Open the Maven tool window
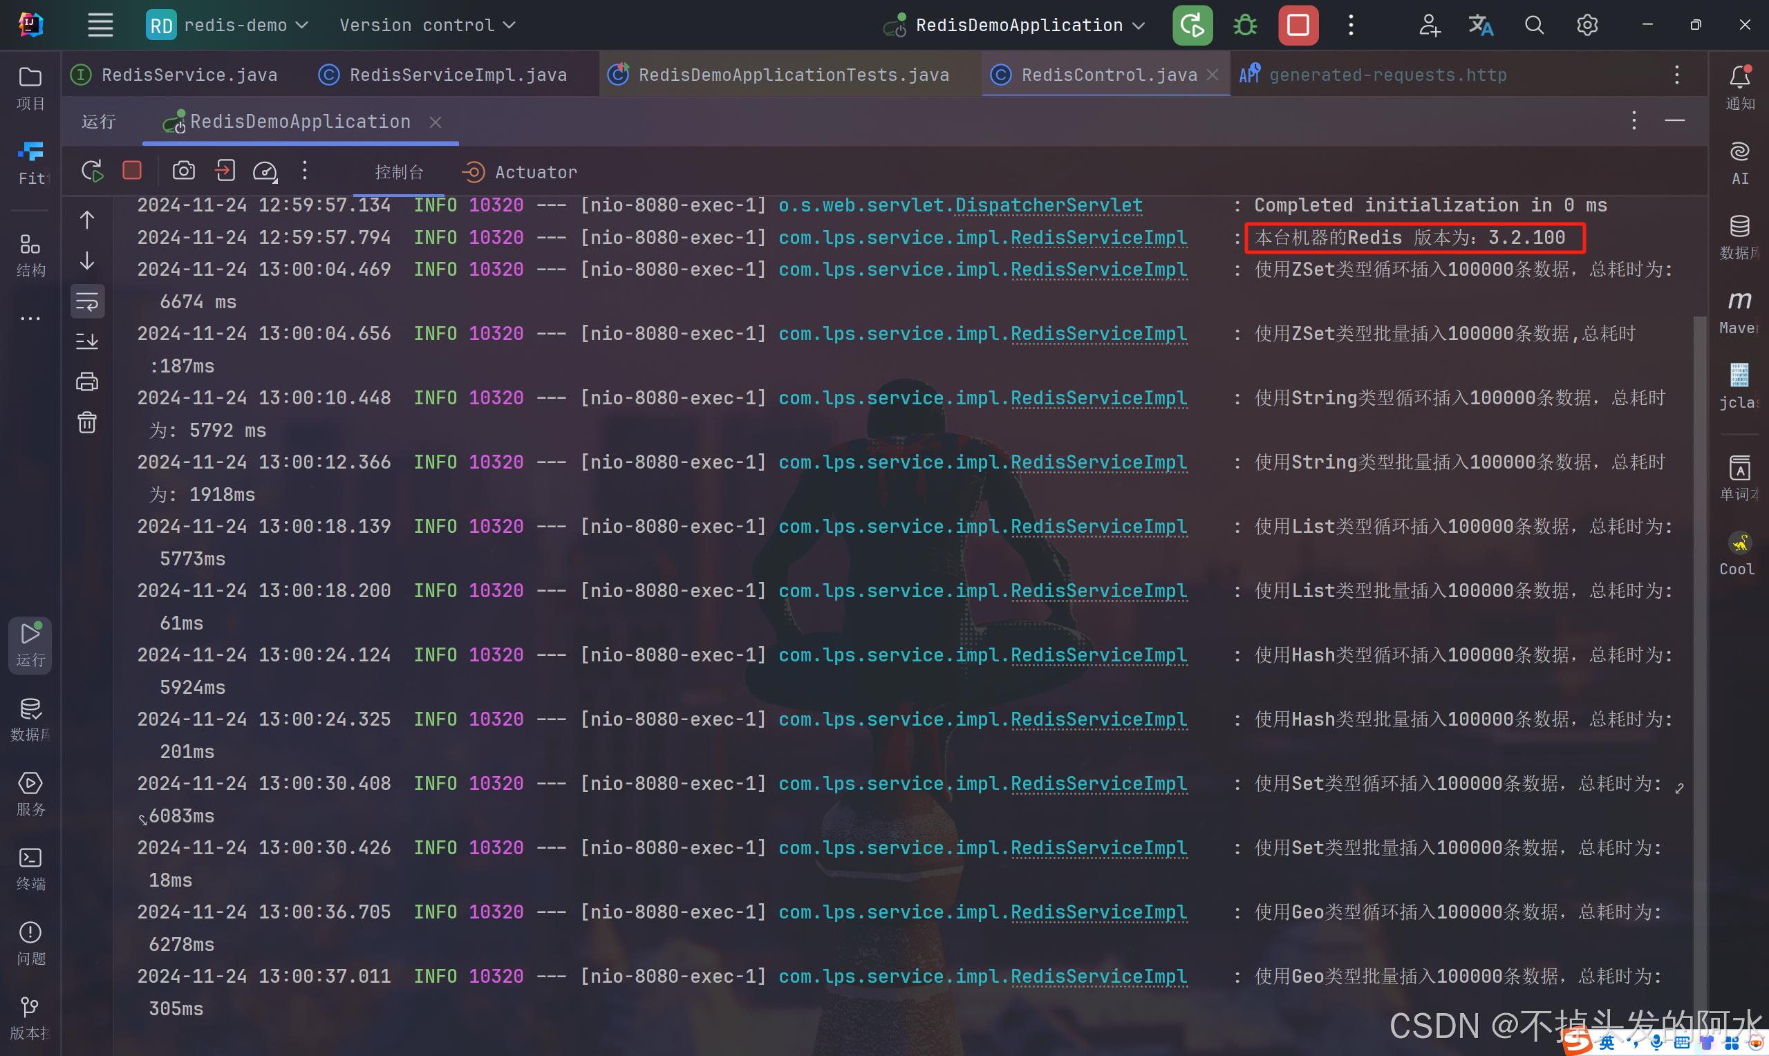 point(1739,312)
